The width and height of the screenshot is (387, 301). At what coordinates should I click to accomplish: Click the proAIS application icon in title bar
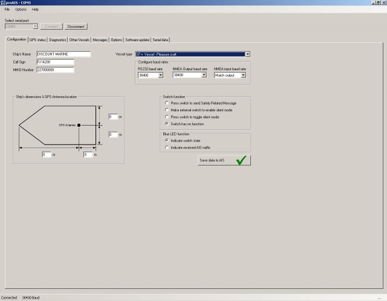(x=3, y=3)
